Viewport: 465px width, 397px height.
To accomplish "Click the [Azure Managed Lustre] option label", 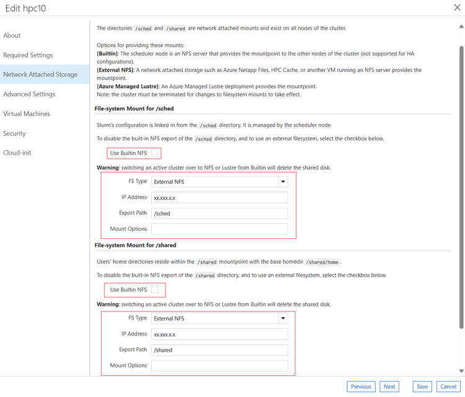I will (x=128, y=86).
